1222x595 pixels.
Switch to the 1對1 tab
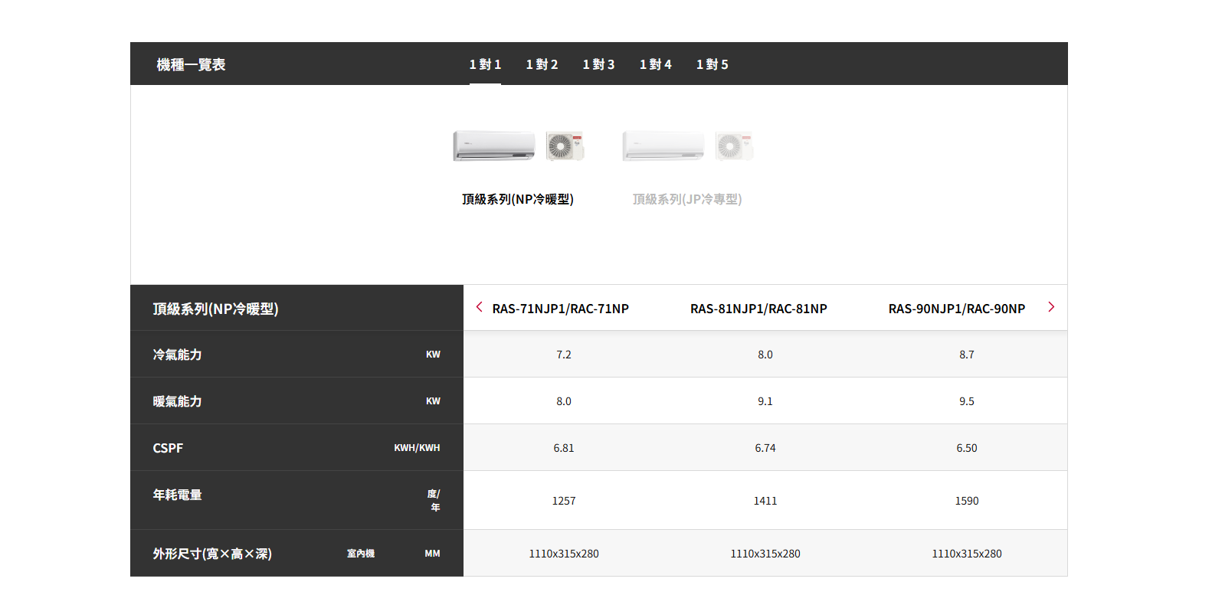tap(485, 64)
